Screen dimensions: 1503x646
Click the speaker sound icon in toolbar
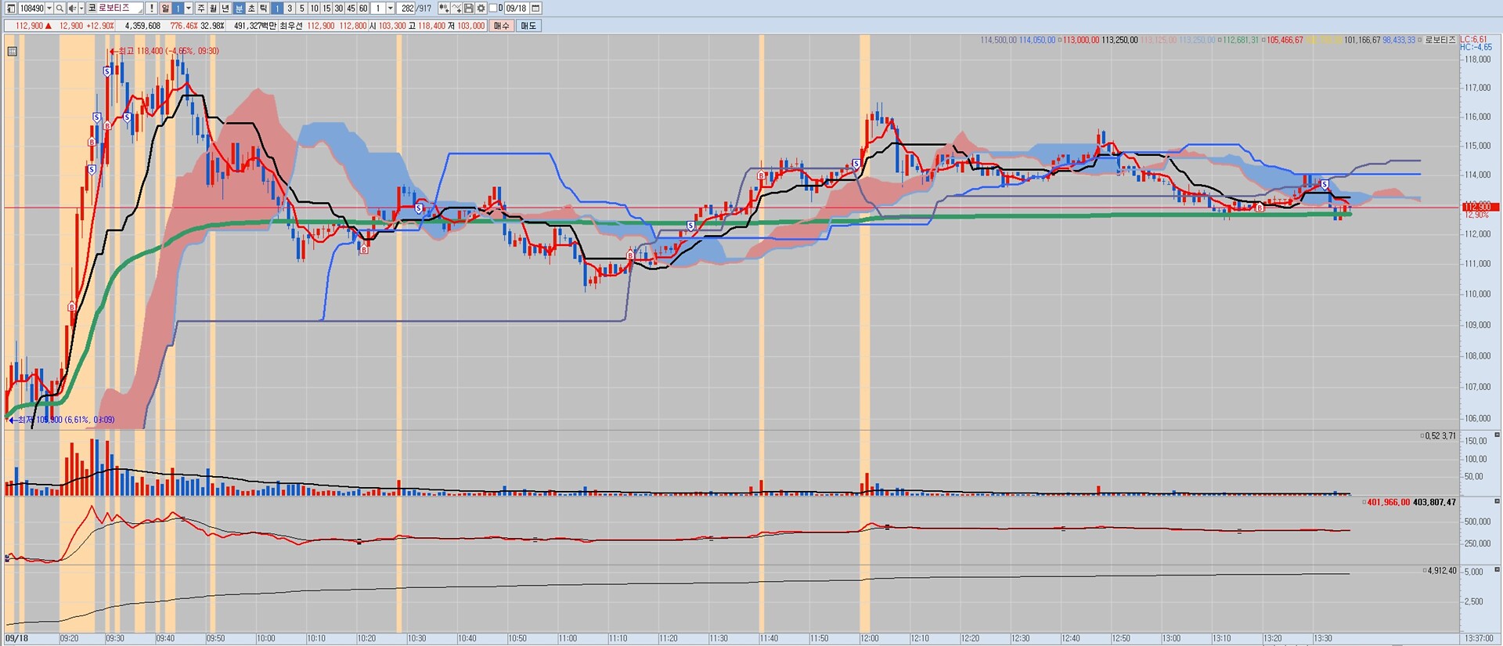[x=72, y=8]
